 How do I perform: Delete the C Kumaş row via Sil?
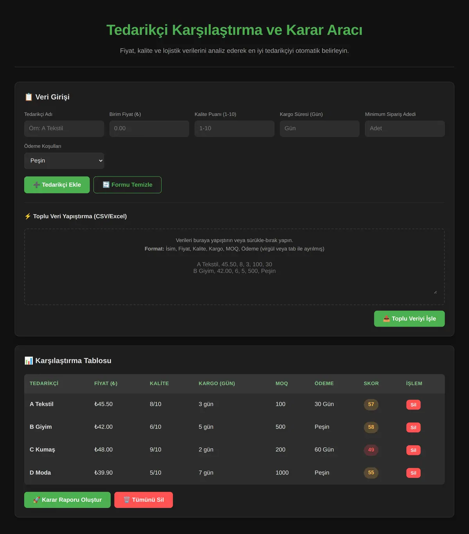[x=413, y=450]
